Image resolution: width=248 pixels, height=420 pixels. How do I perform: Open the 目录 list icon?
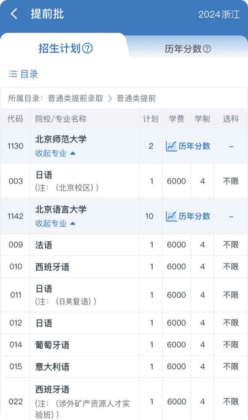click(x=13, y=74)
